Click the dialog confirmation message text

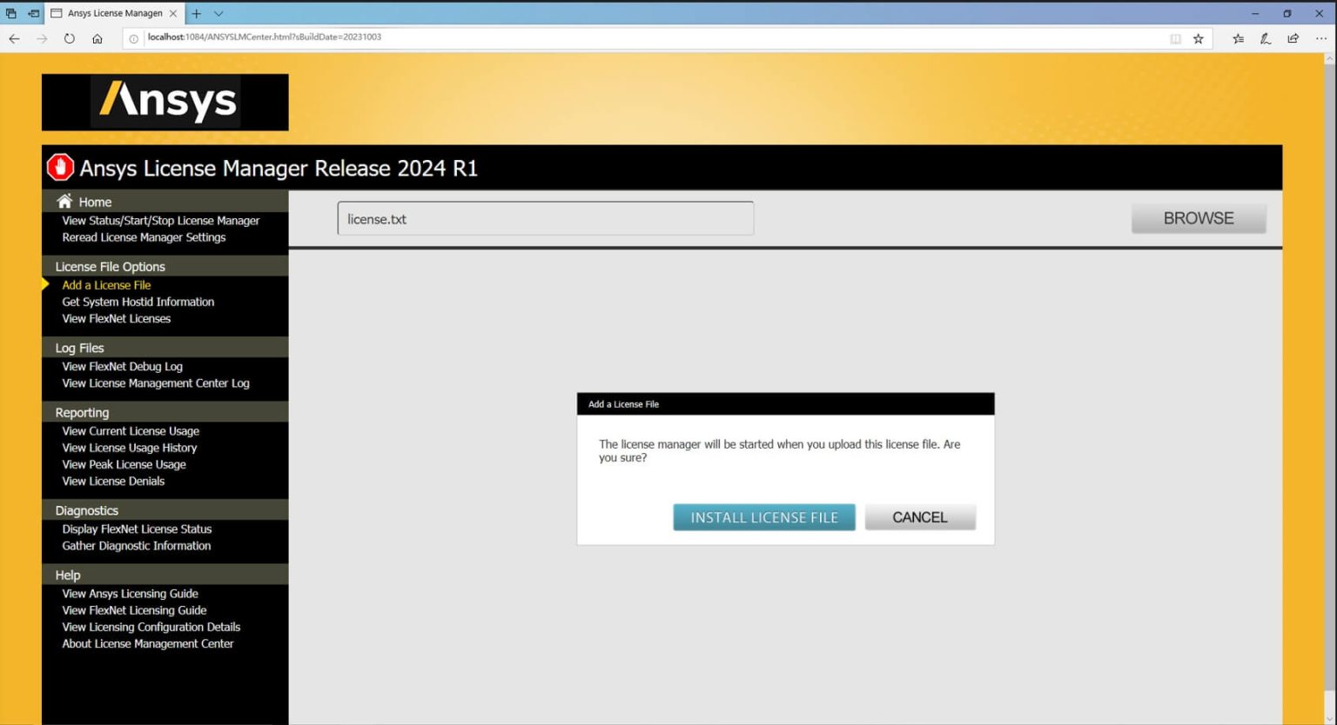click(779, 450)
